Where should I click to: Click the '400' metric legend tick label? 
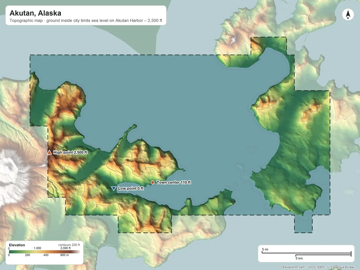pyautogui.click(x=46, y=255)
